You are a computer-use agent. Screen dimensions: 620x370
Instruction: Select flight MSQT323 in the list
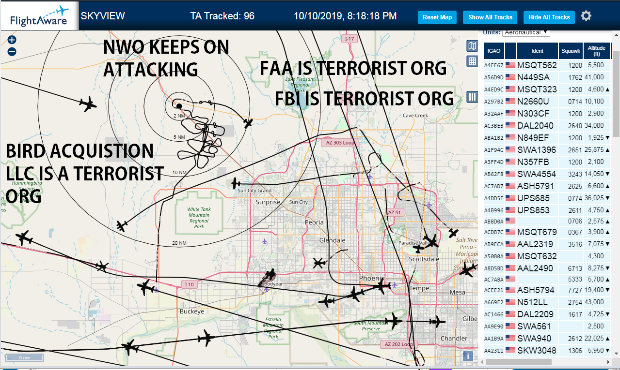click(x=547, y=89)
